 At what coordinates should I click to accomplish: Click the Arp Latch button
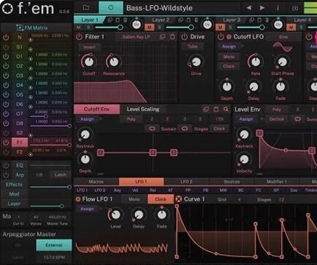point(61,175)
